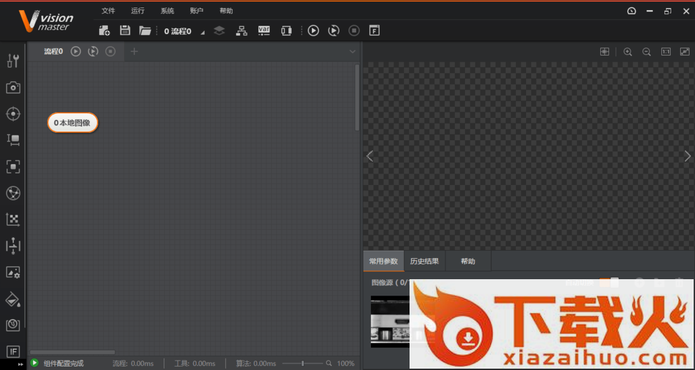Switch to the 常用参数 tab

point(383,261)
